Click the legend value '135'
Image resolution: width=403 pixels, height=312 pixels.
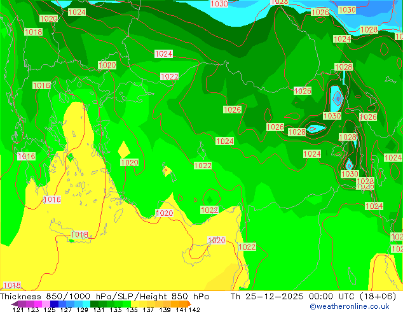[132, 309]
